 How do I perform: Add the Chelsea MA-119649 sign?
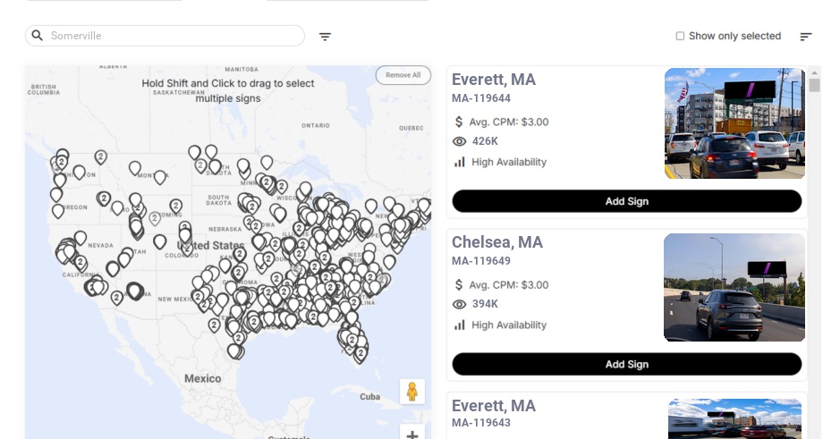(626, 364)
